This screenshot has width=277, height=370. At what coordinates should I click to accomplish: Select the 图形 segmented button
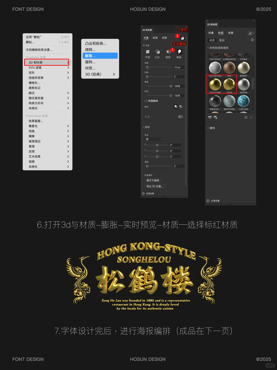222,40
